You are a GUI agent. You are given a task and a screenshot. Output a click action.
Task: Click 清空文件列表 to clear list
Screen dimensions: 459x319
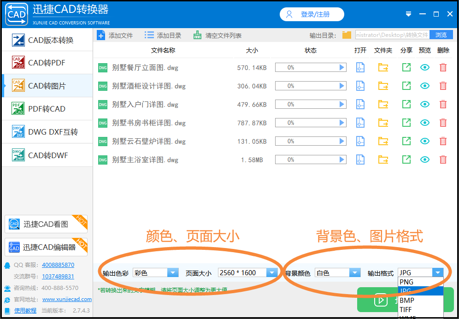click(x=218, y=35)
